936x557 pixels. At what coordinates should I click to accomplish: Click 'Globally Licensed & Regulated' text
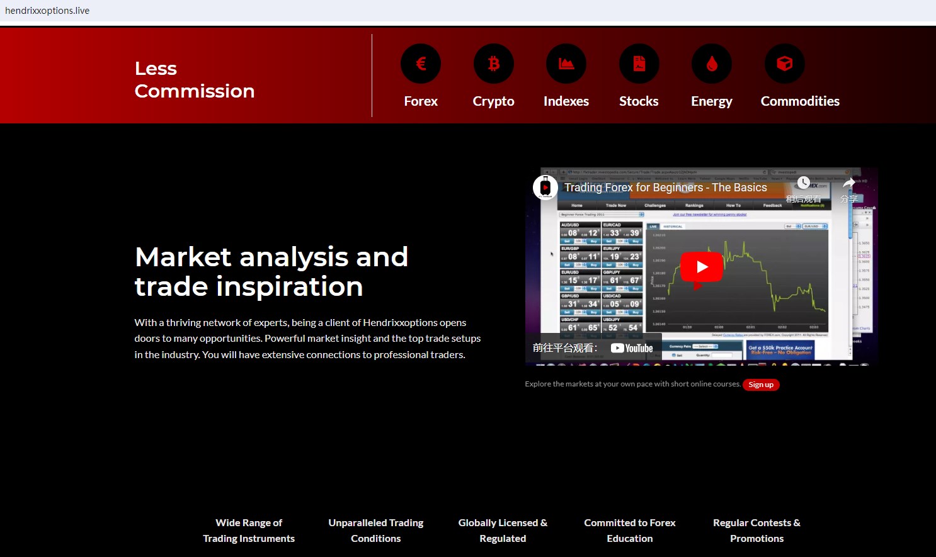[503, 531]
